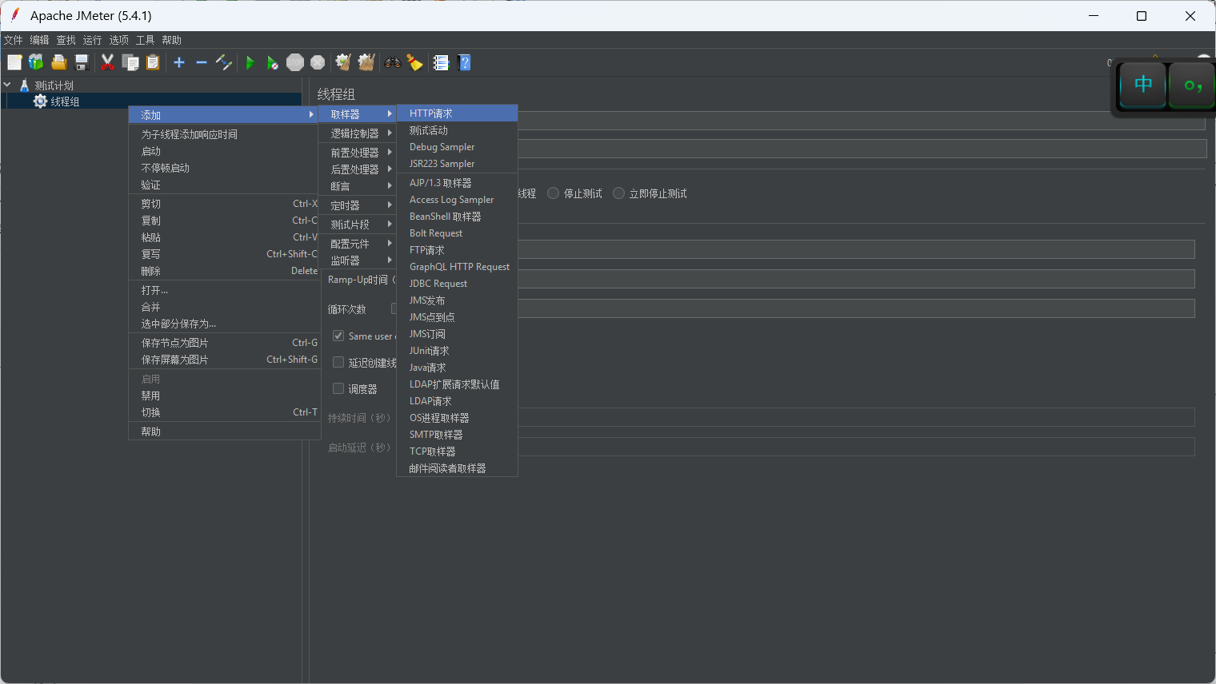Choose JDBC Request from the submenu
Viewport: 1216px width, 684px height.
457,284
